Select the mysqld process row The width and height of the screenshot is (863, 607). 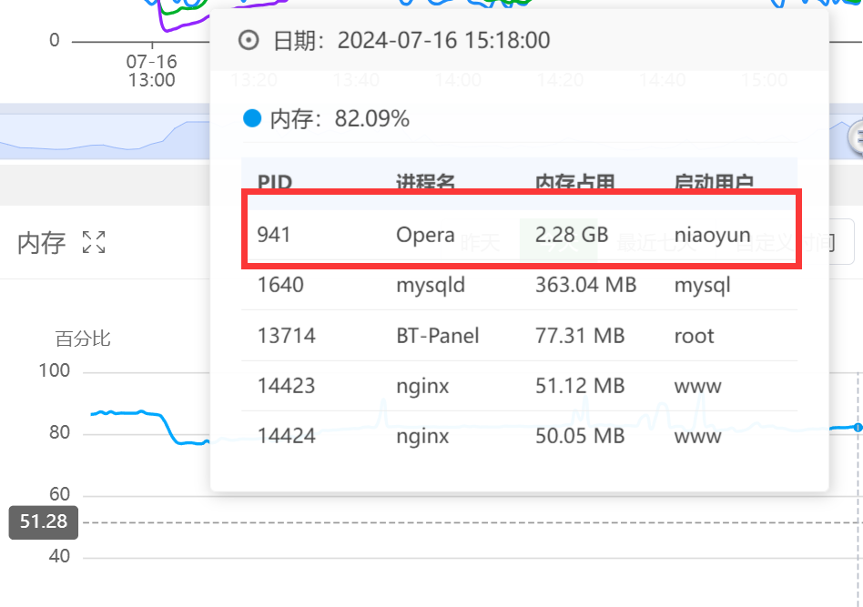click(521, 285)
